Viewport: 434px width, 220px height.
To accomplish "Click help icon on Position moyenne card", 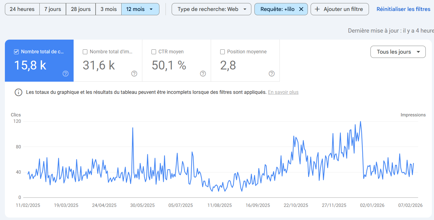I will 272,73.
